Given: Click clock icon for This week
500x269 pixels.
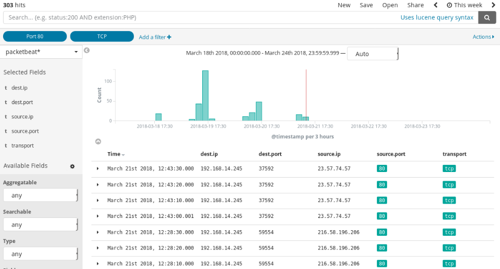Looking at the screenshot, I should click(449, 5).
